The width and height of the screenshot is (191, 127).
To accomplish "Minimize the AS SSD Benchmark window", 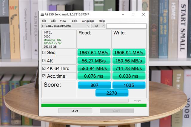I will click(x=124, y=14).
